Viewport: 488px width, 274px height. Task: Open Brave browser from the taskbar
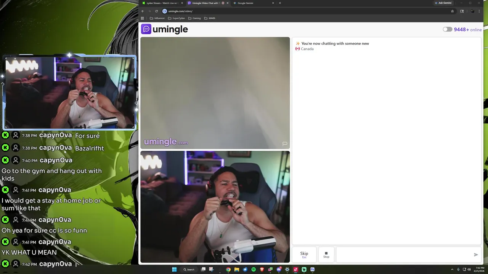tap(262, 269)
